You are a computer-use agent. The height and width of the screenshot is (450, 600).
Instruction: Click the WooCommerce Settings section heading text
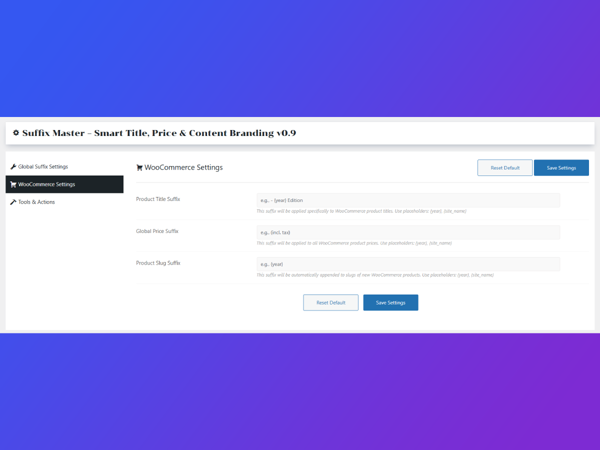183,167
